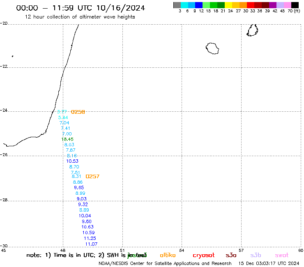Select the 8.99 wave height value
Viewport: 304px width, 267px height.
click(80, 193)
